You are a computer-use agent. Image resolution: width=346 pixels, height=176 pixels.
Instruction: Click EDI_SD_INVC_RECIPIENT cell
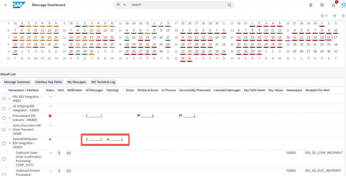324,171
